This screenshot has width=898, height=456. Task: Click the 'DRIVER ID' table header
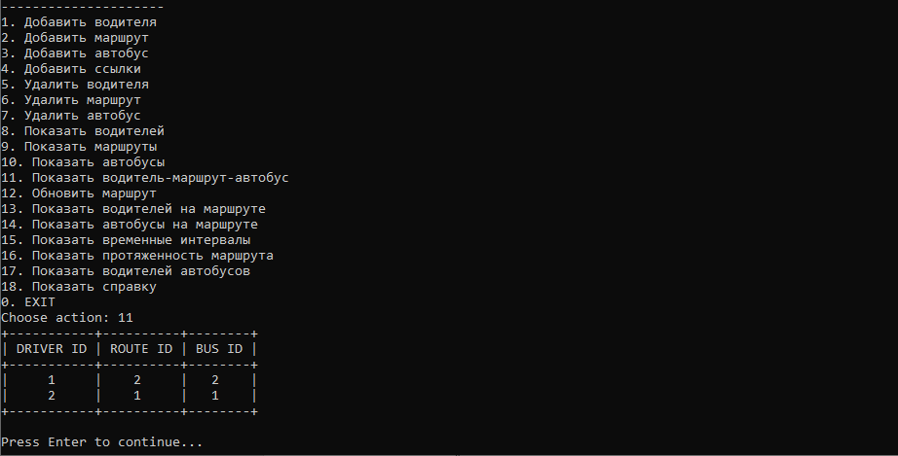click(x=52, y=349)
